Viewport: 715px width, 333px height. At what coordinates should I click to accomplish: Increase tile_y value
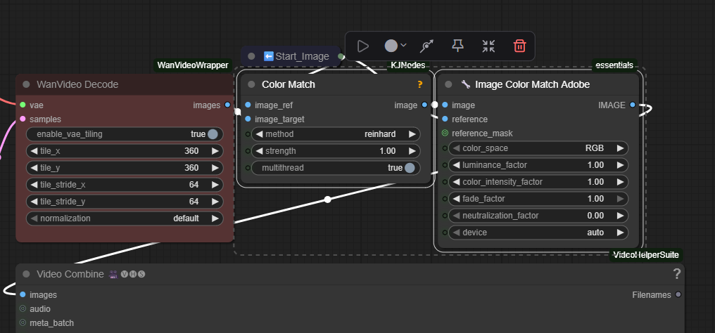click(215, 168)
